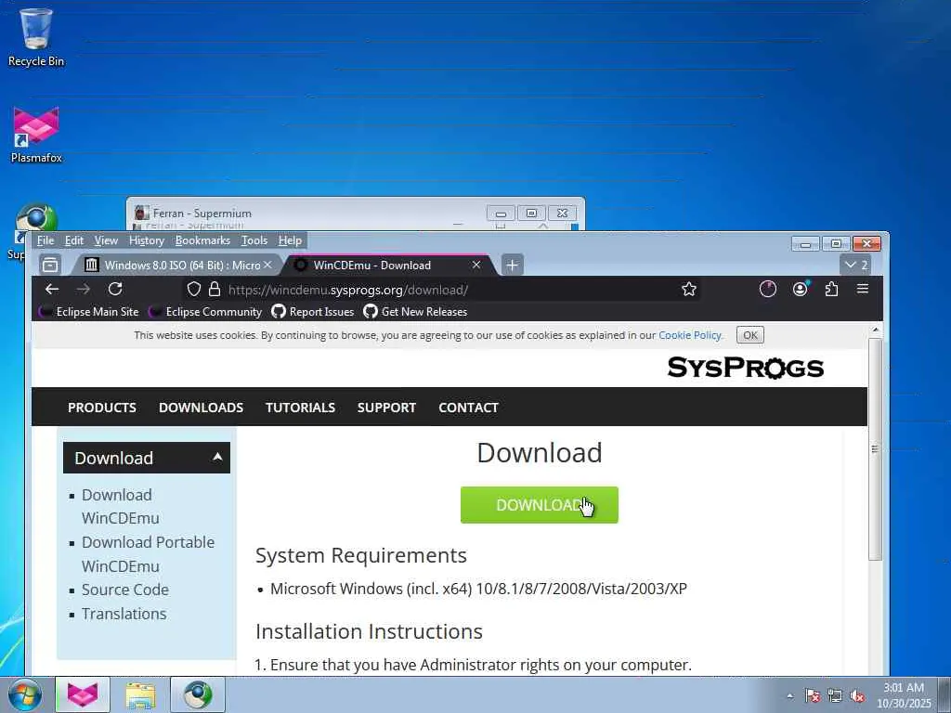Viewport: 951px width, 713px height.
Task: Open the DOWNLOADS navigation item
Action: point(201,408)
